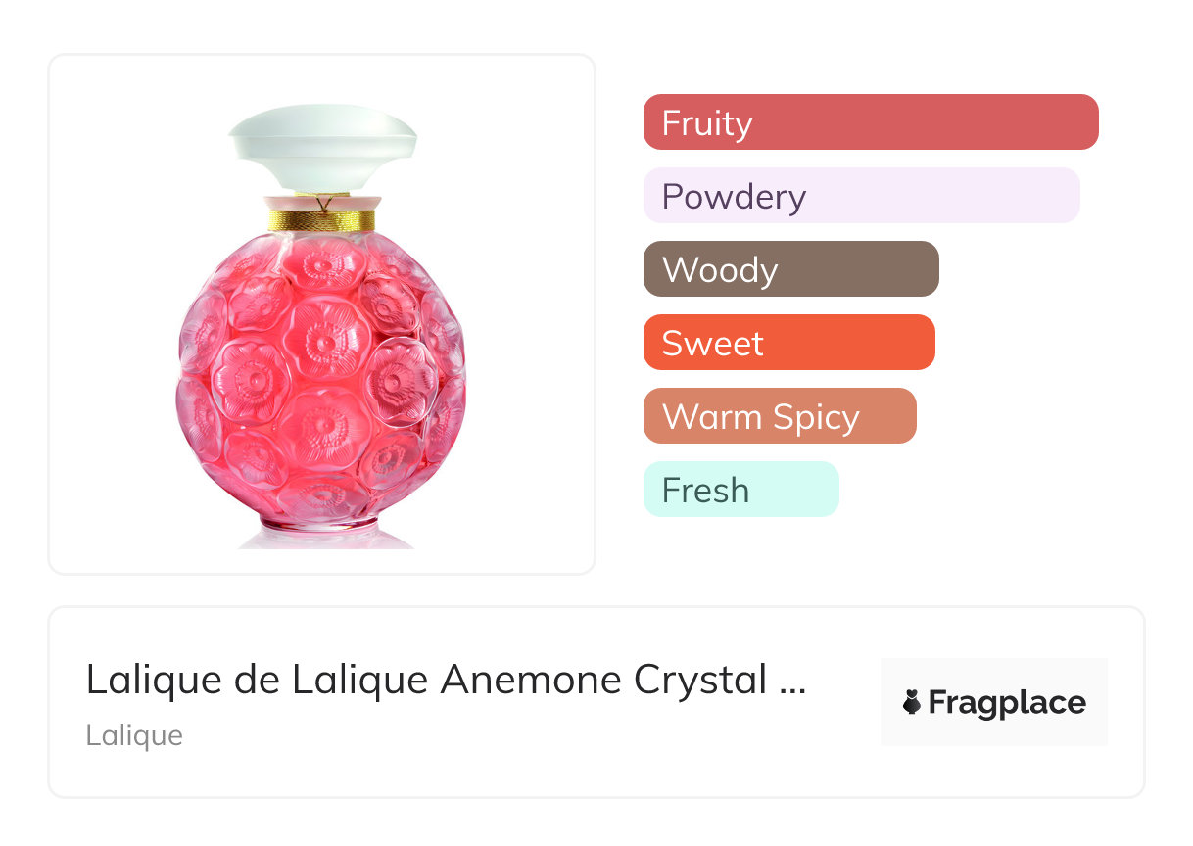Click the white cap of the bottle
The width and height of the screenshot is (1193, 846).
click(x=322, y=149)
